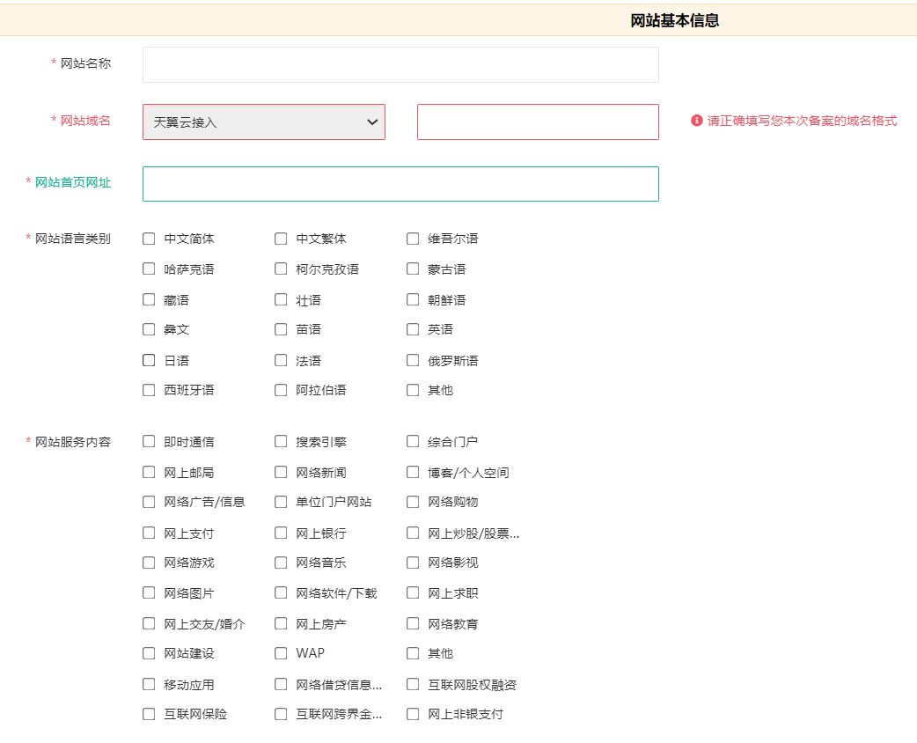Enable the 网上交友/婚介 checkbox
The width and height of the screenshot is (917, 743).
(149, 623)
